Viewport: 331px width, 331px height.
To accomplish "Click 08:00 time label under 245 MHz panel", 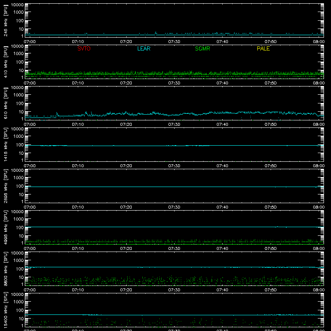I will (x=319, y=42).
